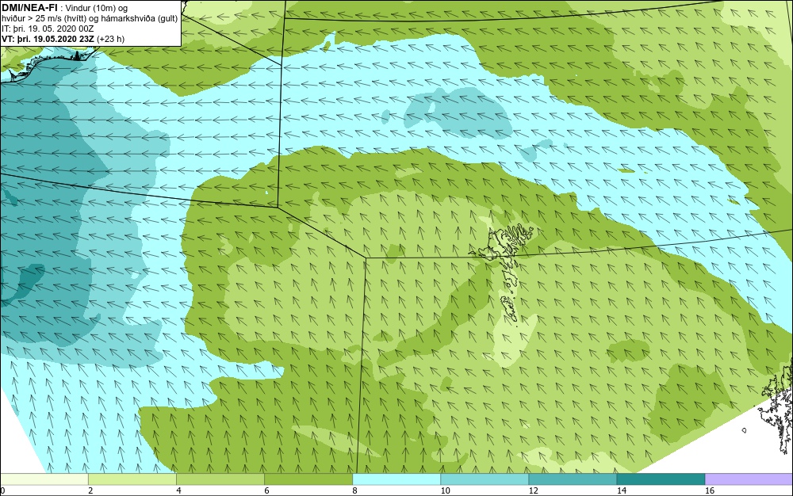Click the 2-4 m/s light green swatch
Image resolution: width=793 pixels, height=496 pixels.
(x=132, y=479)
